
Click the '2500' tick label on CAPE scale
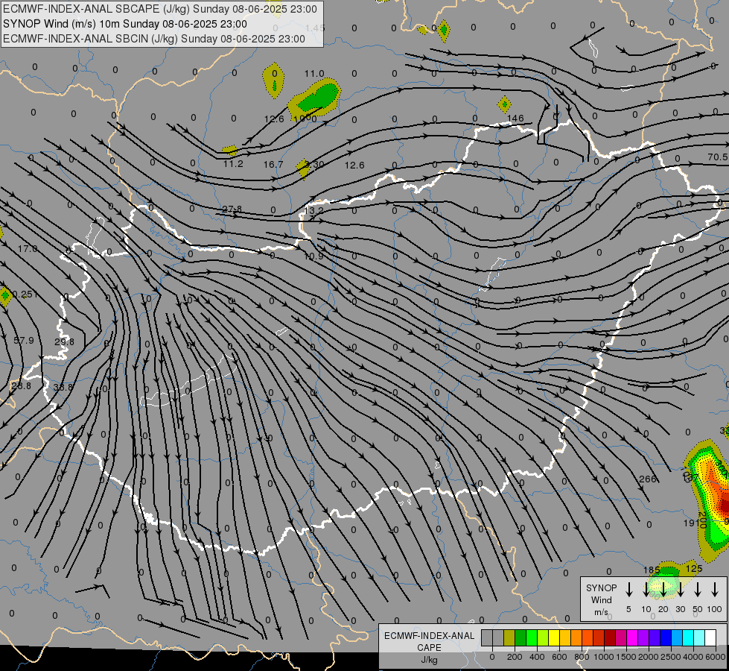(671, 657)
